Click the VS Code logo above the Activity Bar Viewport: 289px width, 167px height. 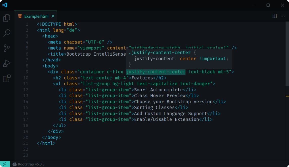coord(5,5)
